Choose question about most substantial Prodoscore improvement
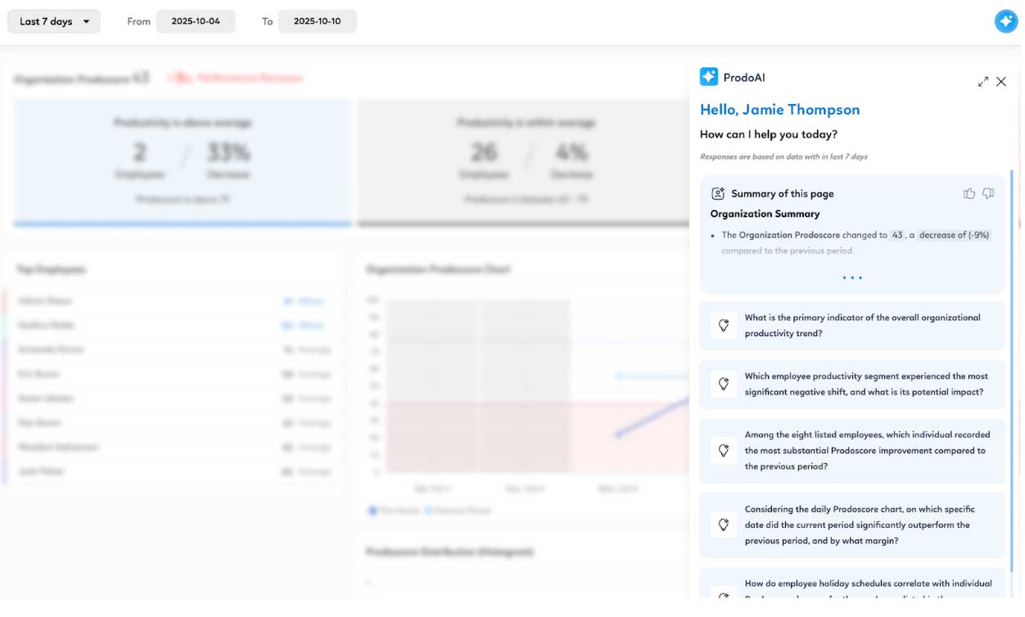The image size is (1025, 617). coord(866,450)
